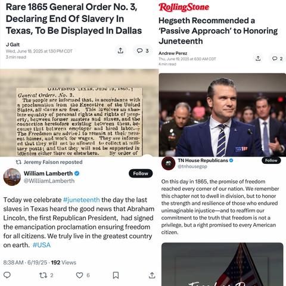Open comments on General Order No. 3 article
This screenshot has height=286, width=286.
(142, 51)
